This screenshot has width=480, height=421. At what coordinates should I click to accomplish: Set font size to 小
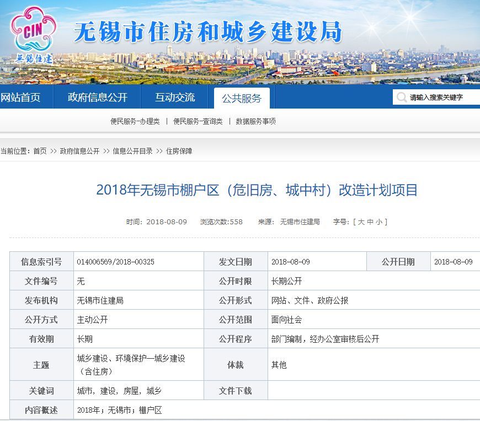(379, 222)
